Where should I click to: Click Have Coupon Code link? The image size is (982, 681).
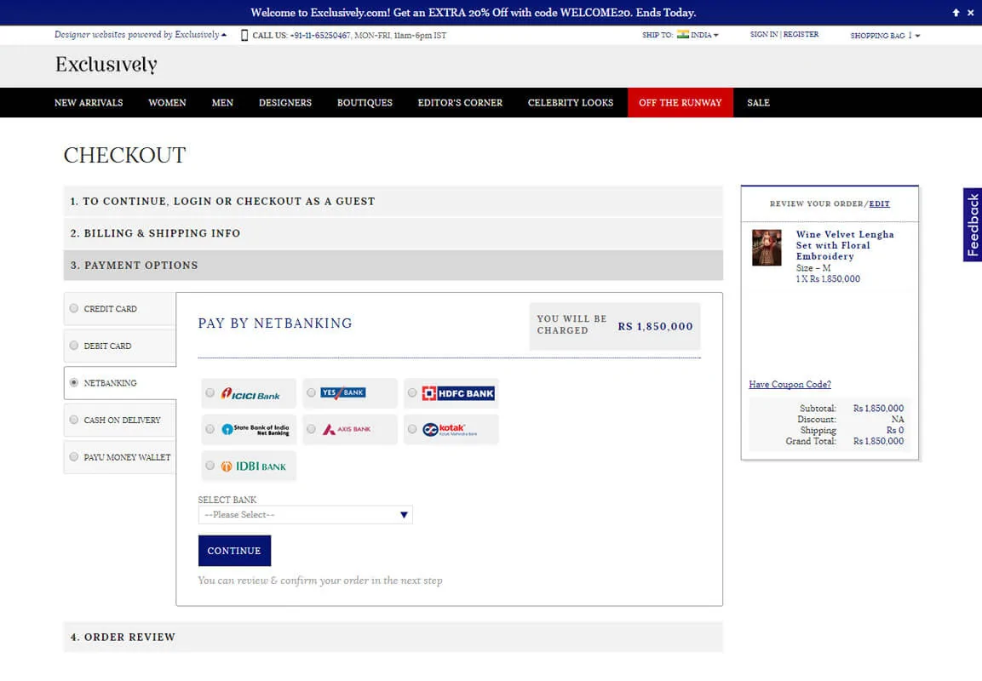[790, 384]
